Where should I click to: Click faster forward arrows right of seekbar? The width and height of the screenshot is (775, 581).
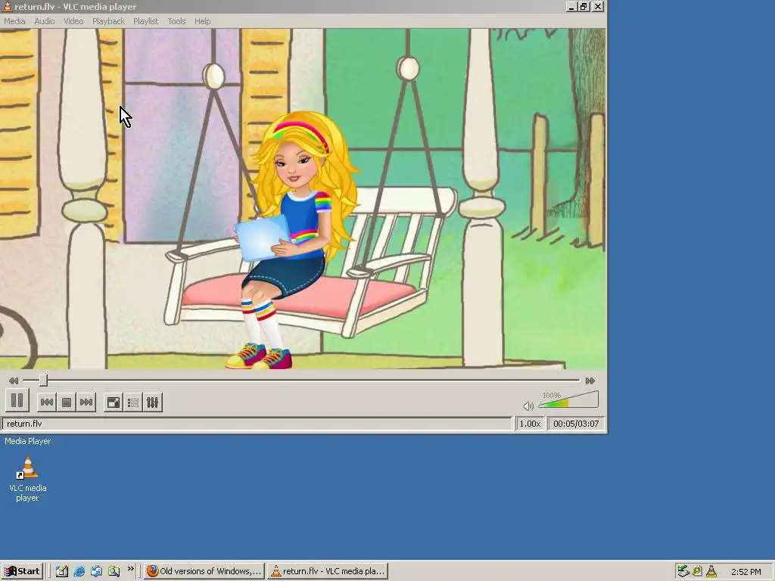pos(590,381)
